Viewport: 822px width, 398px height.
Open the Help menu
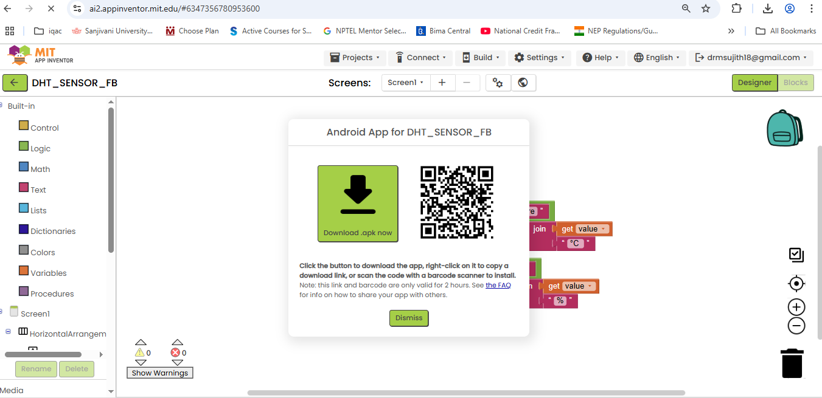coord(600,58)
